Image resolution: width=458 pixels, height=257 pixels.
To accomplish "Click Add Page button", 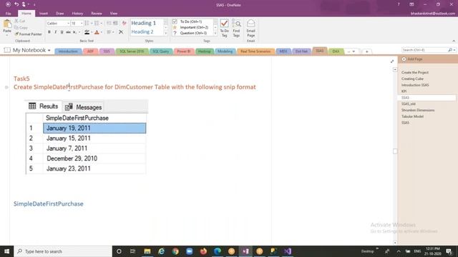I will (x=412, y=59).
